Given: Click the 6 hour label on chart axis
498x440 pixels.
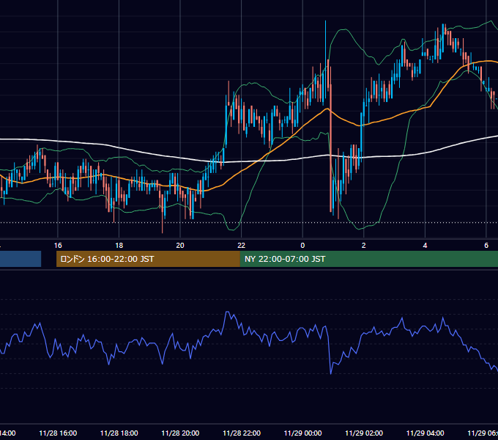Looking at the screenshot, I should pos(486,246).
